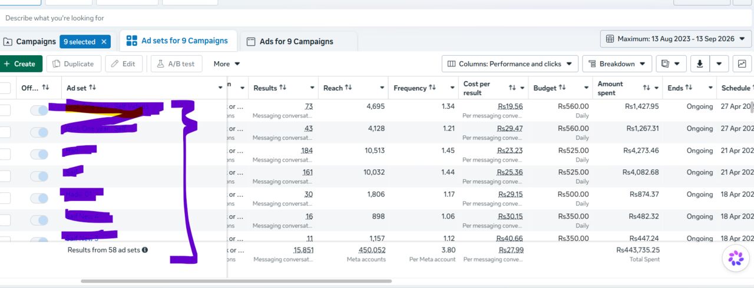
Task: Open the Breakdown dropdown
Action: (617, 63)
